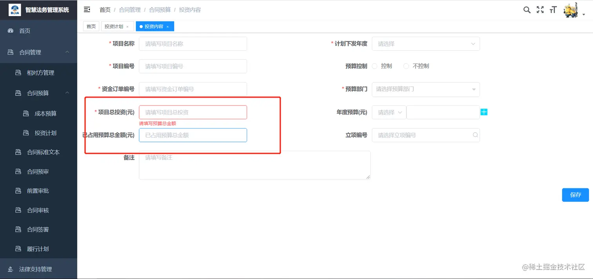
Task: Open 合同签署 menu item
Action: point(38,230)
